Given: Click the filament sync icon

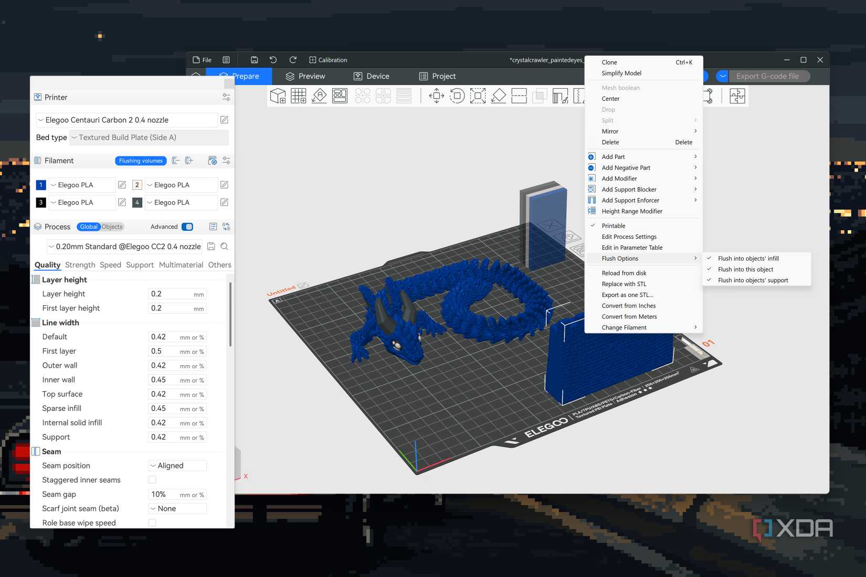Looking at the screenshot, I should click(x=213, y=161).
